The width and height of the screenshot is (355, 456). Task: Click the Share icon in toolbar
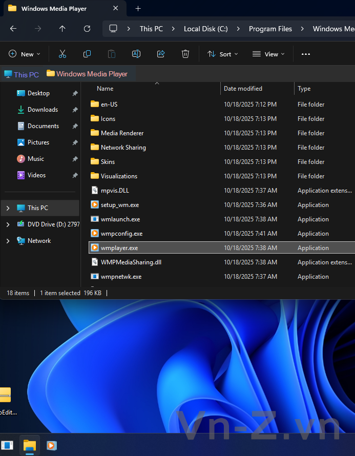[x=161, y=54]
